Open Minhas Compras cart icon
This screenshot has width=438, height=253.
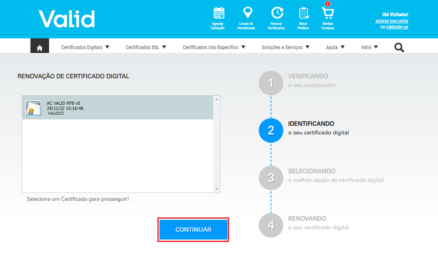tap(328, 13)
